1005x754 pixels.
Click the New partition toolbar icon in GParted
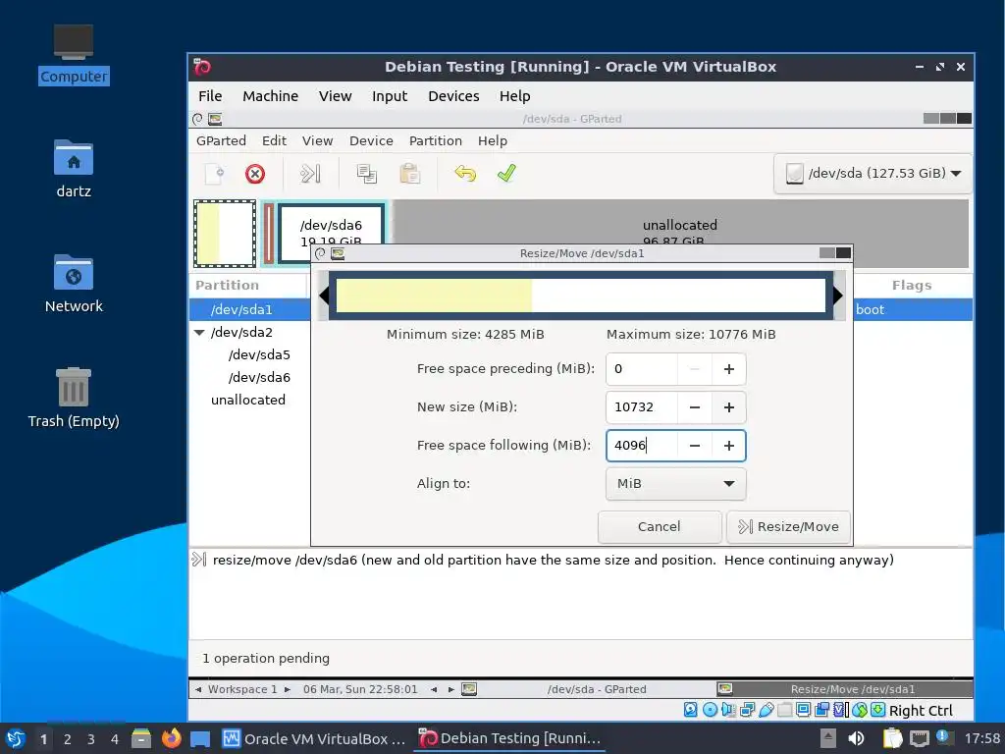pos(214,174)
